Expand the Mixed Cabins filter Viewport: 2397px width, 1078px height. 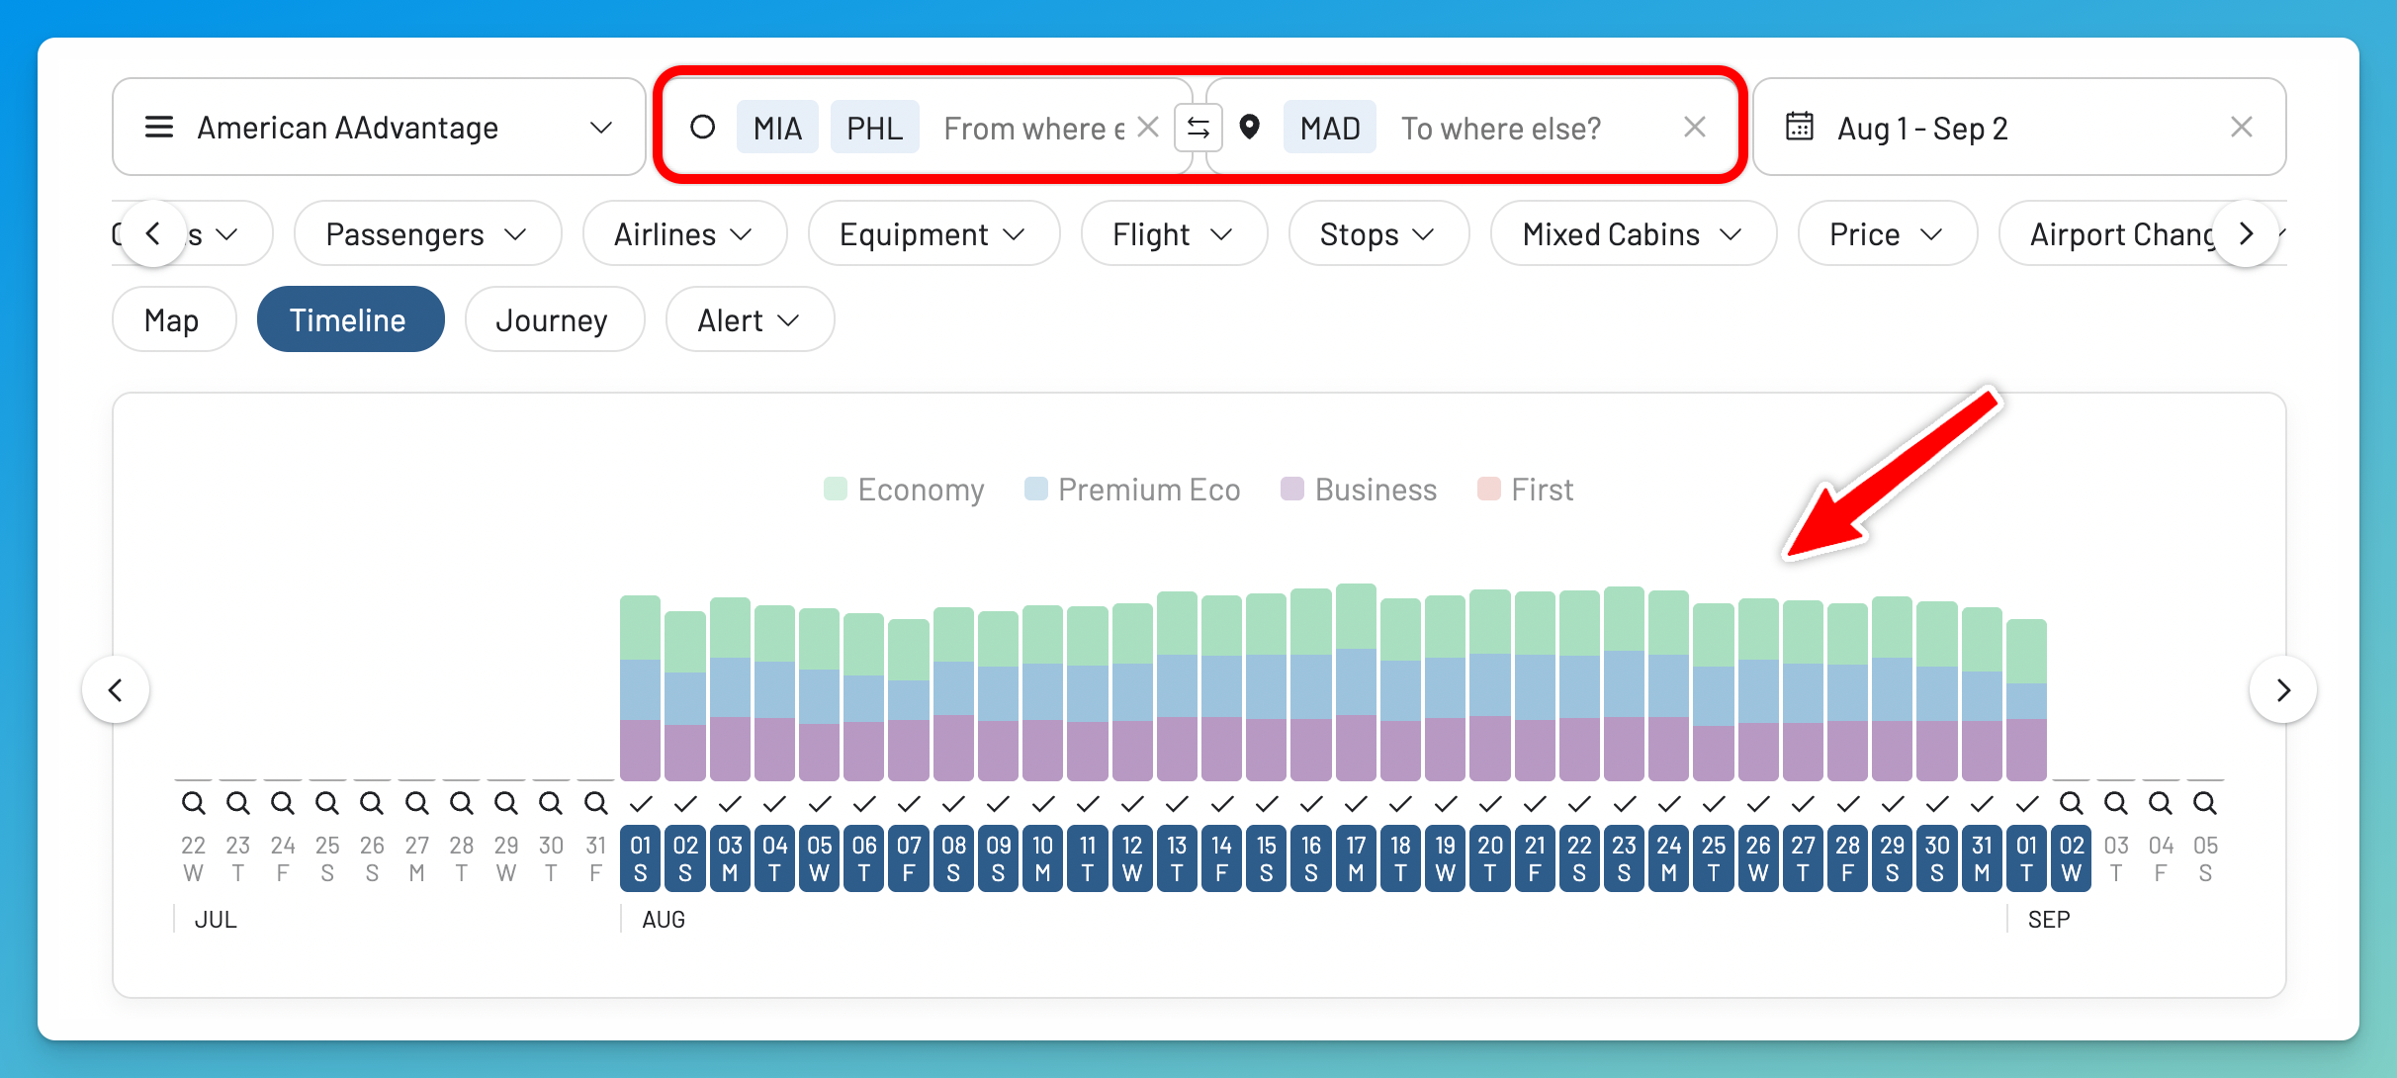click(1633, 233)
